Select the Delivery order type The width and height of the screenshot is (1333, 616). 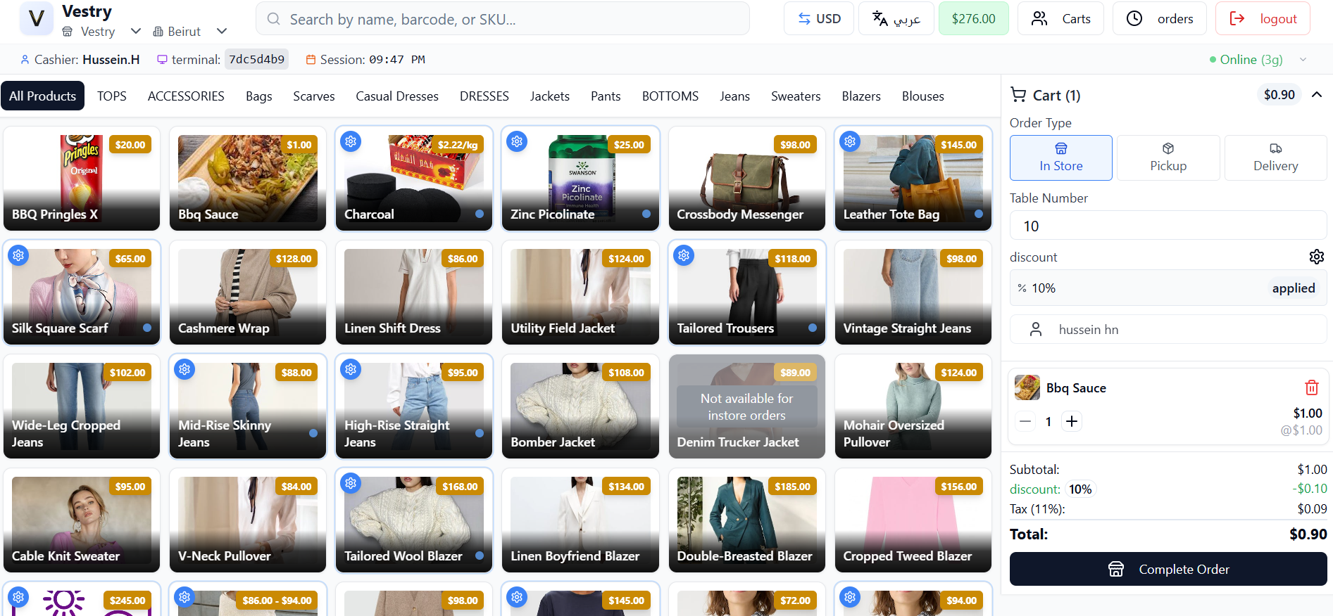coord(1275,158)
